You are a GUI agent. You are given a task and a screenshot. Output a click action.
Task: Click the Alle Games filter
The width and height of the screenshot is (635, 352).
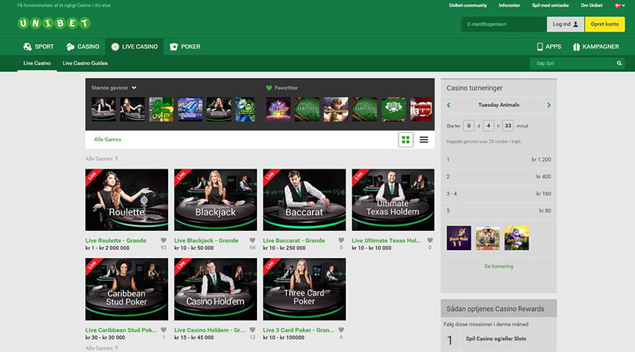click(107, 139)
